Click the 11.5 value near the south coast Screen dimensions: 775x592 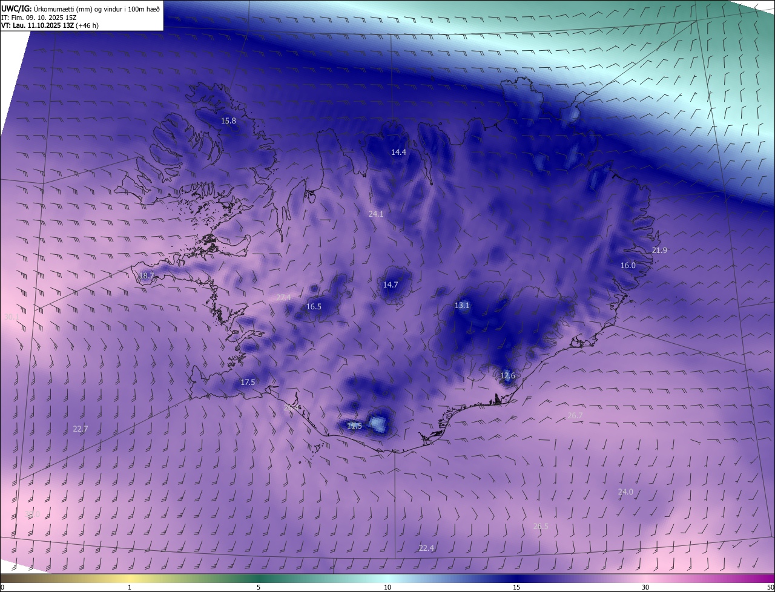pos(354,426)
